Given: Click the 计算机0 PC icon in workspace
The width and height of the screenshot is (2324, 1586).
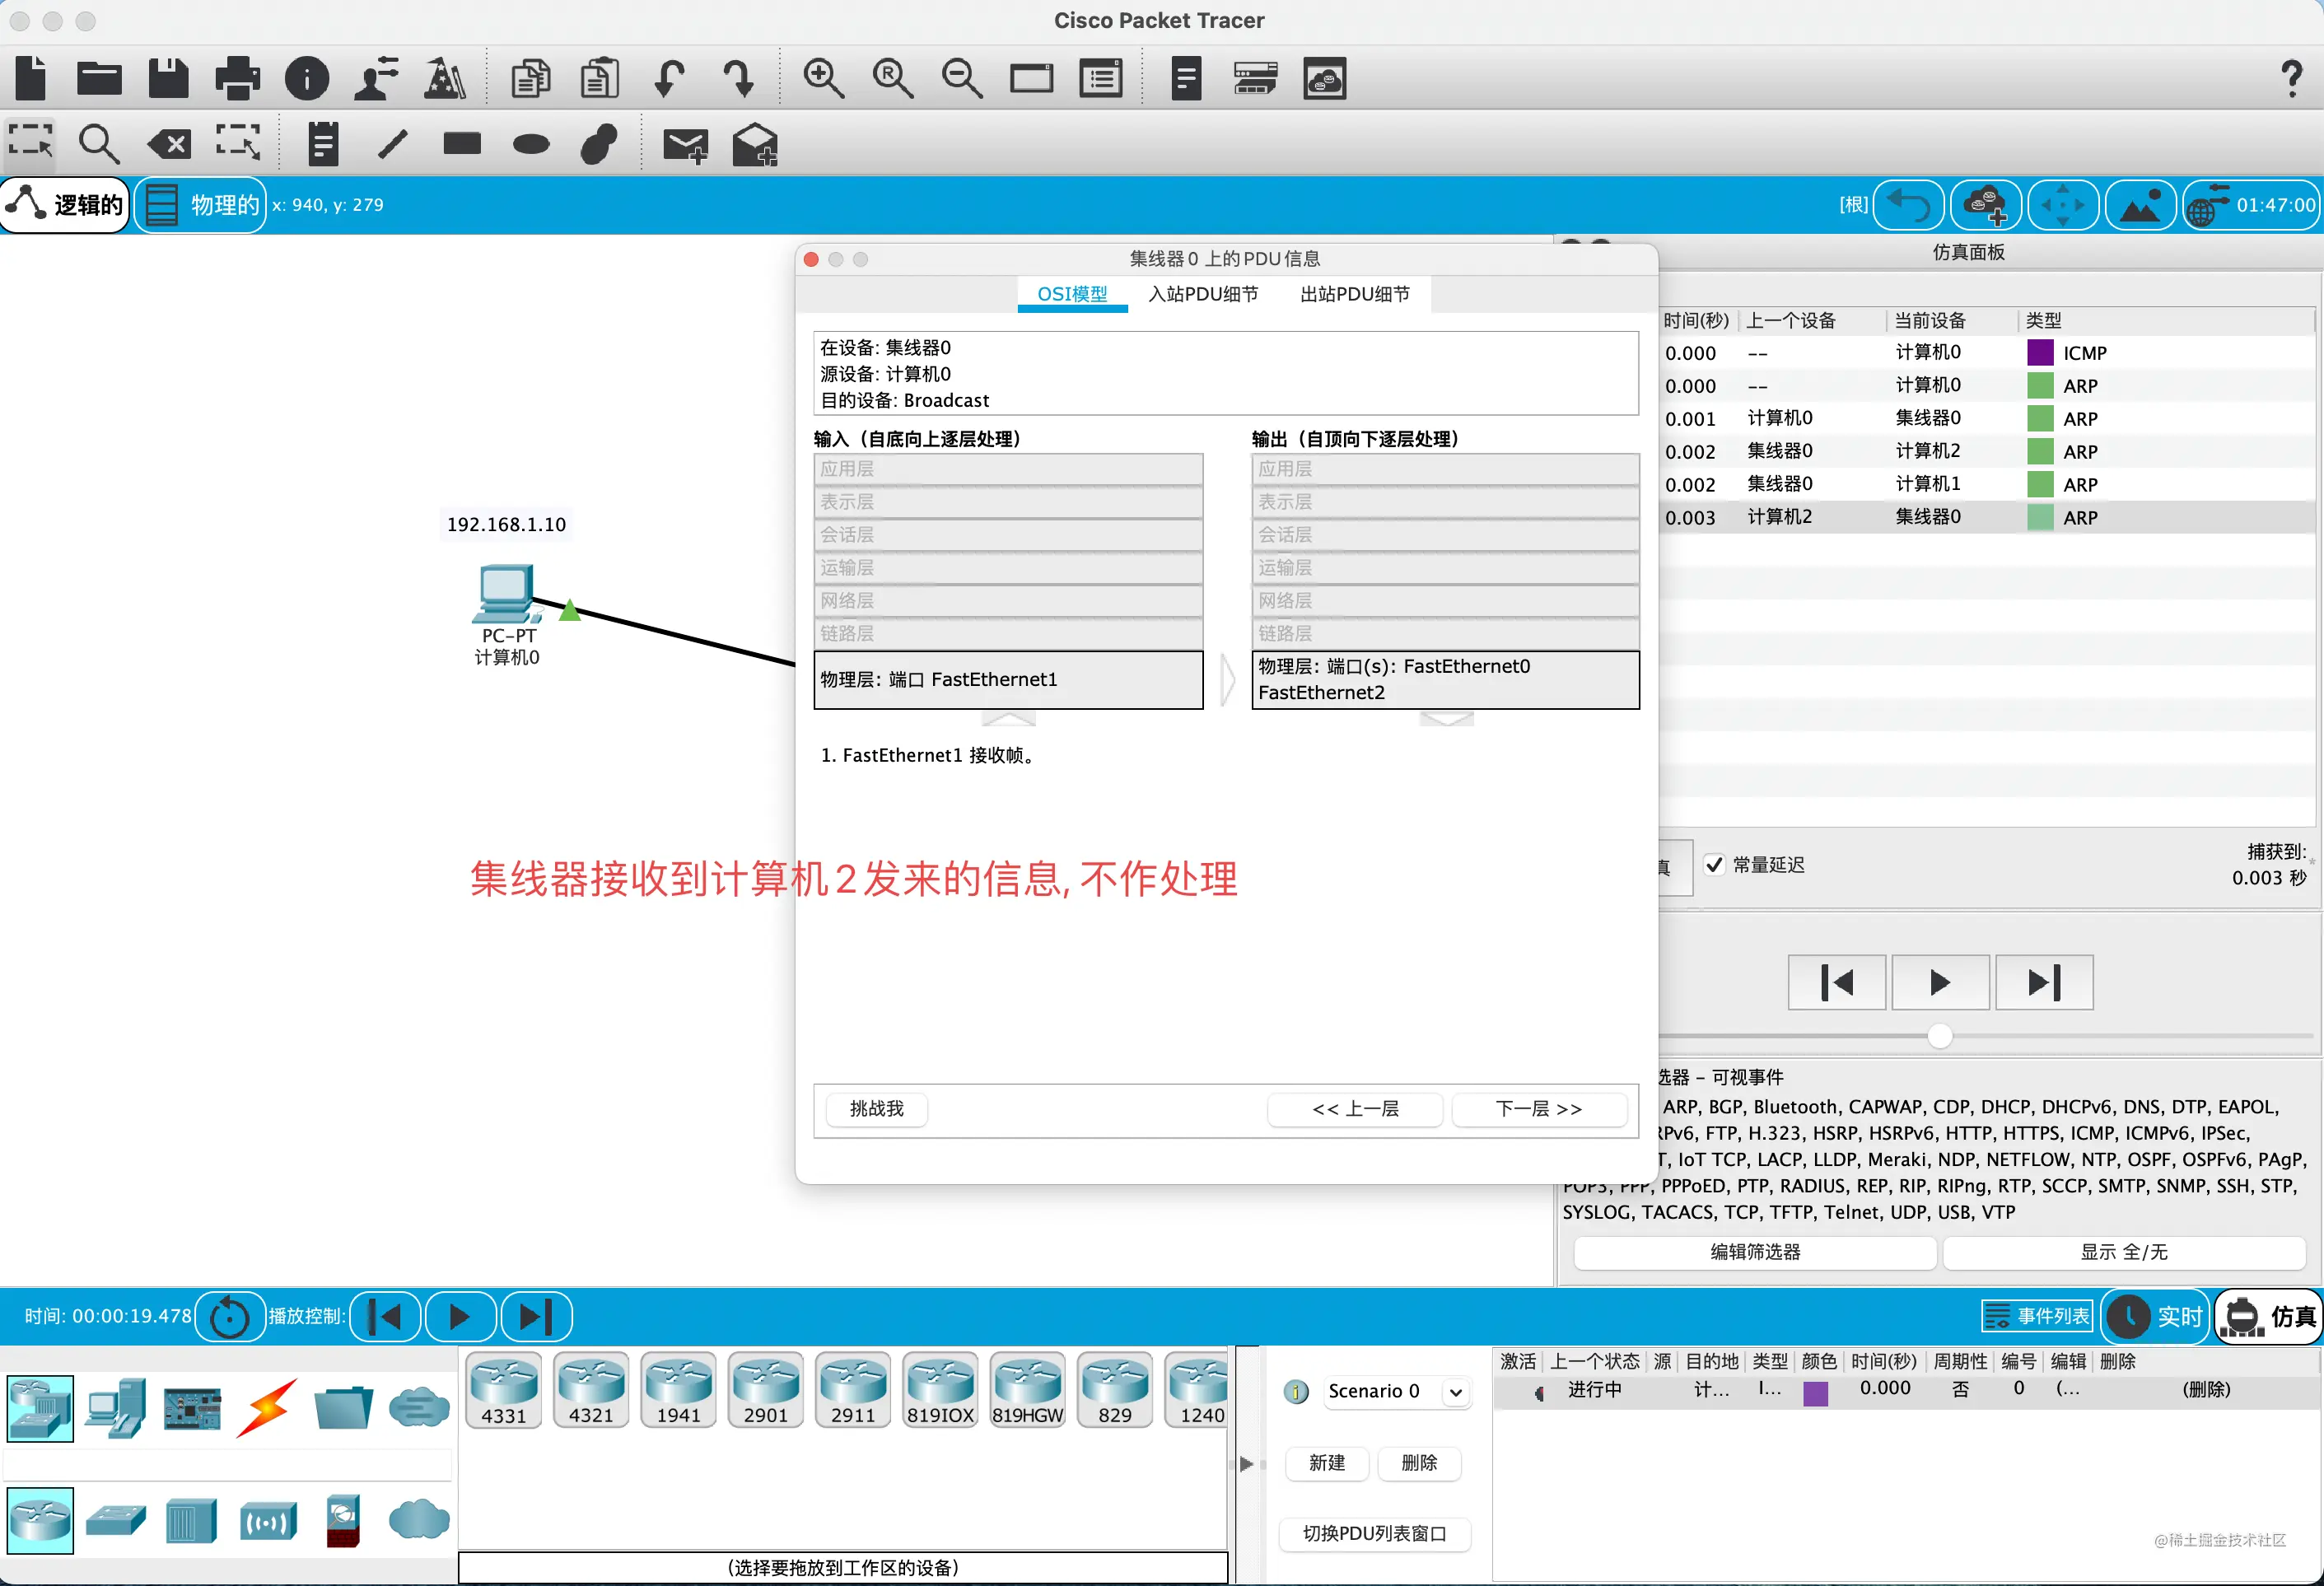Looking at the screenshot, I should (506, 594).
